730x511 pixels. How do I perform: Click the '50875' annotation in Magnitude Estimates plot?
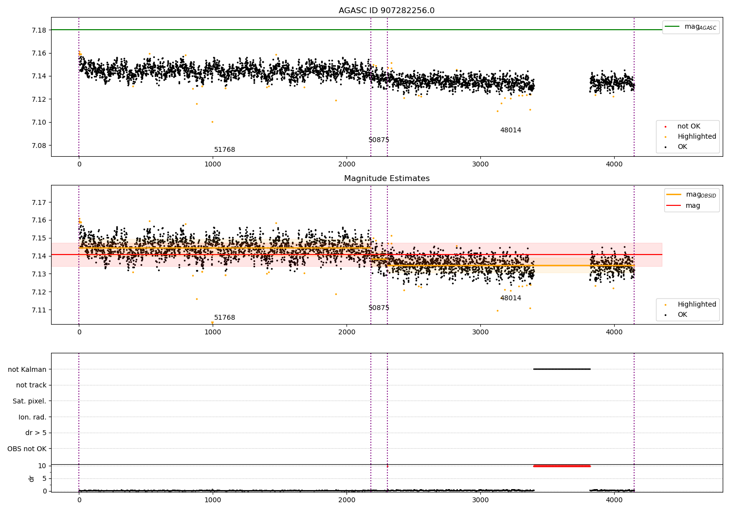[x=379, y=308]
